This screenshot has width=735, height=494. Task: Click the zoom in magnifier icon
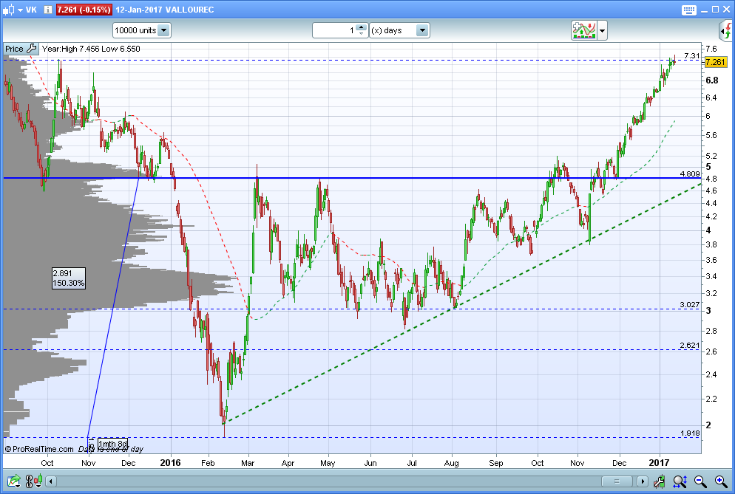[x=721, y=481]
